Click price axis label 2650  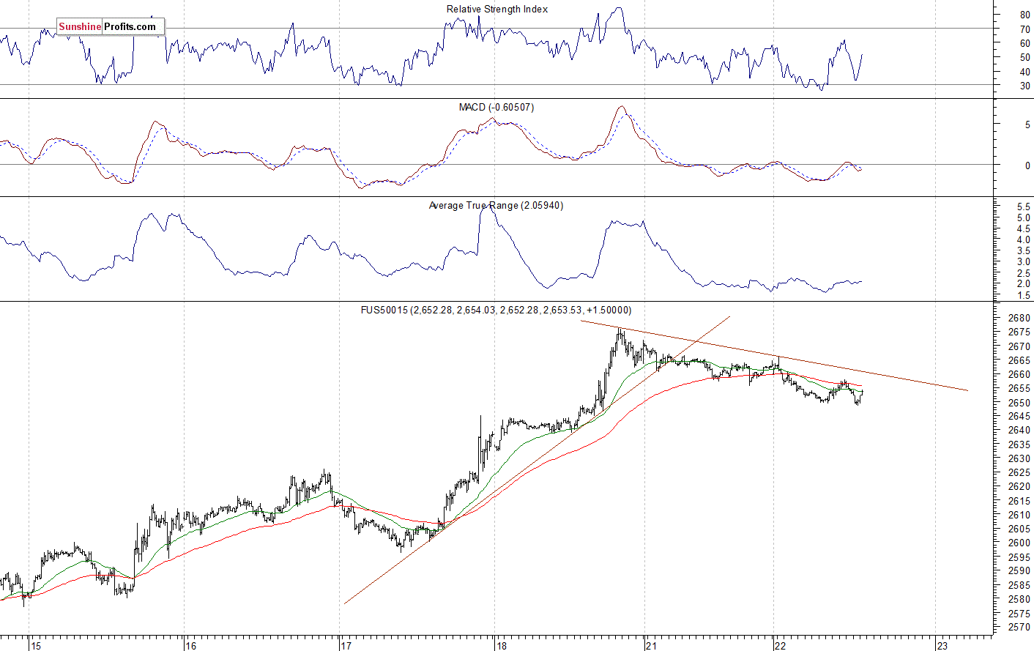click(x=1019, y=403)
